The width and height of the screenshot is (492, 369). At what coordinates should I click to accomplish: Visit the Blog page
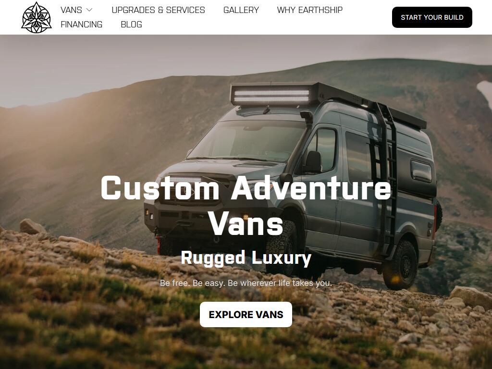(132, 25)
